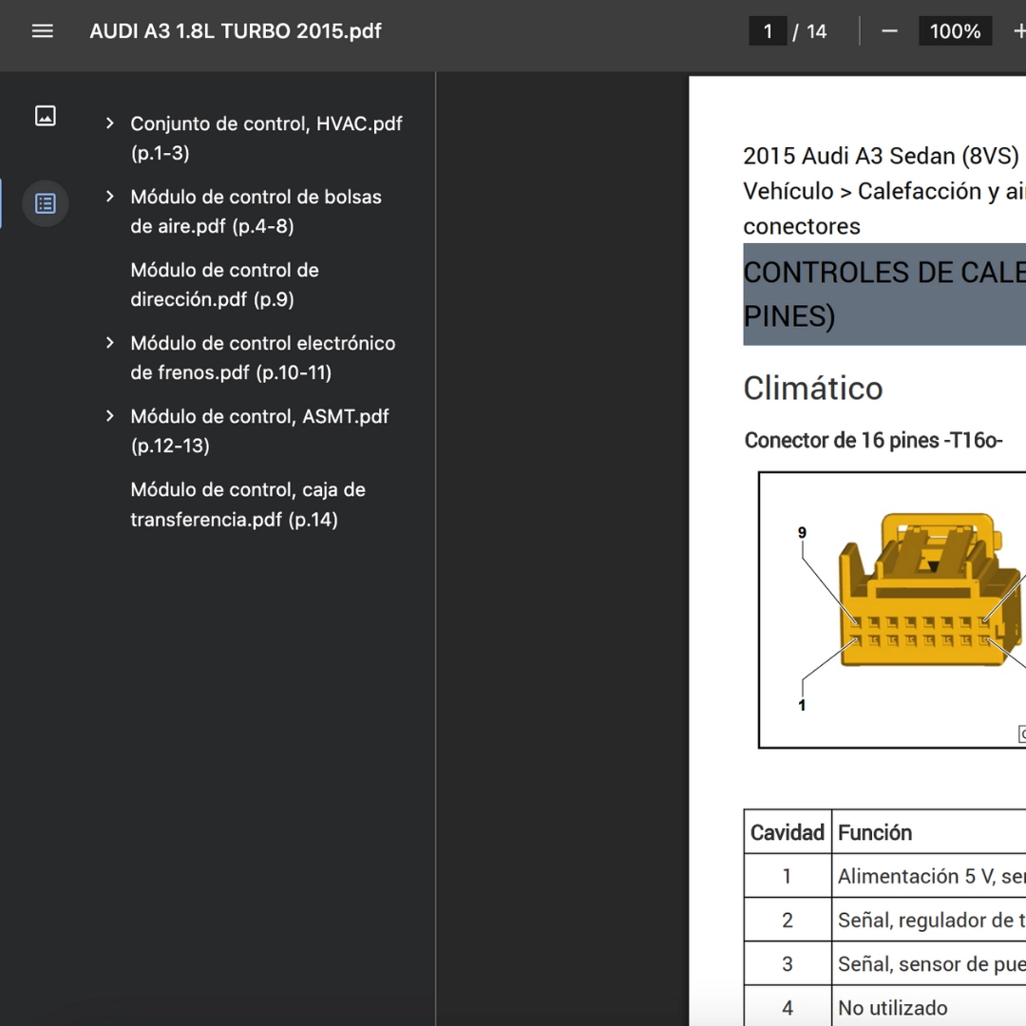Select the document outline view icon
This screenshot has height=1026, width=1026.
pos(45,203)
